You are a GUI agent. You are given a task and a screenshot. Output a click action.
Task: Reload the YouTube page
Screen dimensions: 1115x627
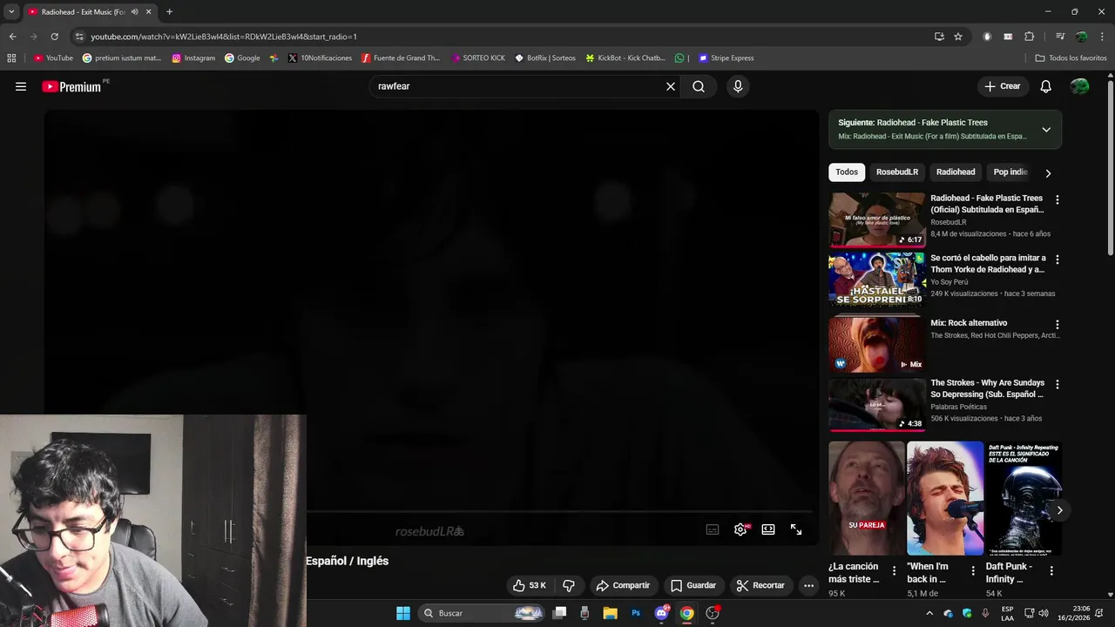[x=54, y=37]
